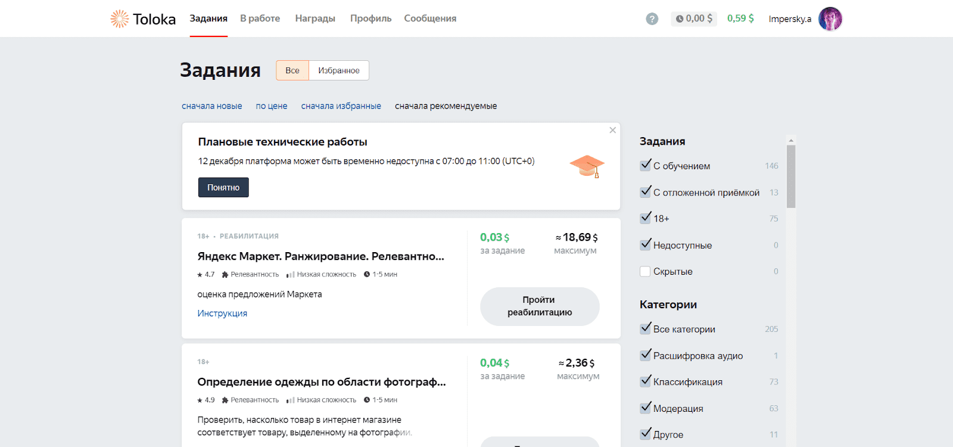
Task: Click Низкая сложность label on Определение одежды task
Action: pyautogui.click(x=321, y=401)
